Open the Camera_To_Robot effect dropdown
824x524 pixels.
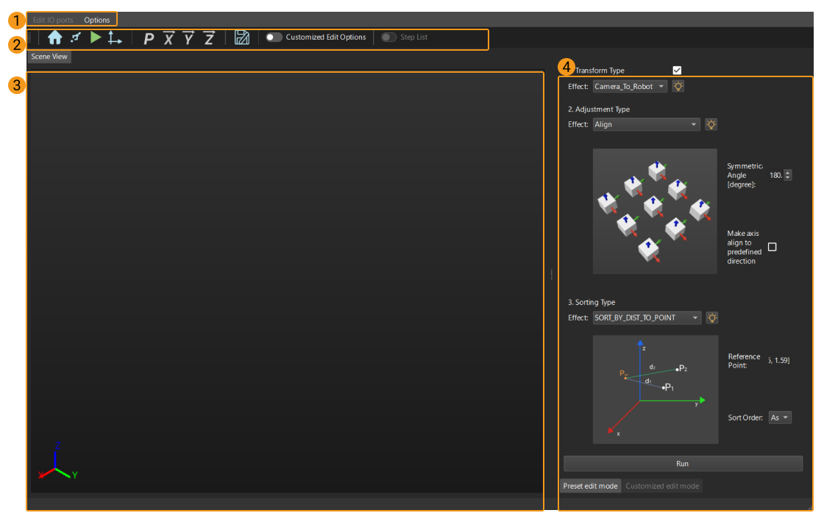pyautogui.click(x=630, y=86)
